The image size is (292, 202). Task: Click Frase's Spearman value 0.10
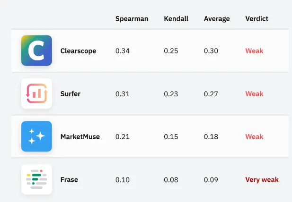coord(123,180)
